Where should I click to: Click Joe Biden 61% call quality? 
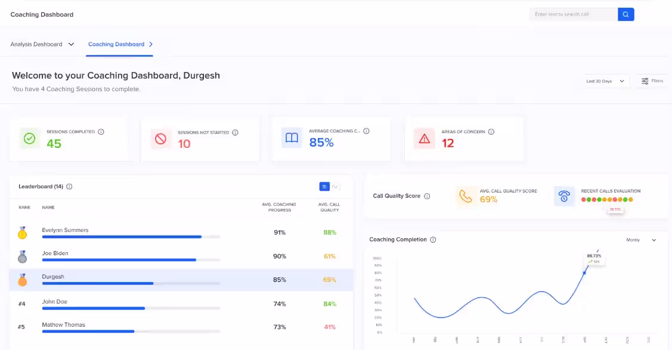click(330, 256)
